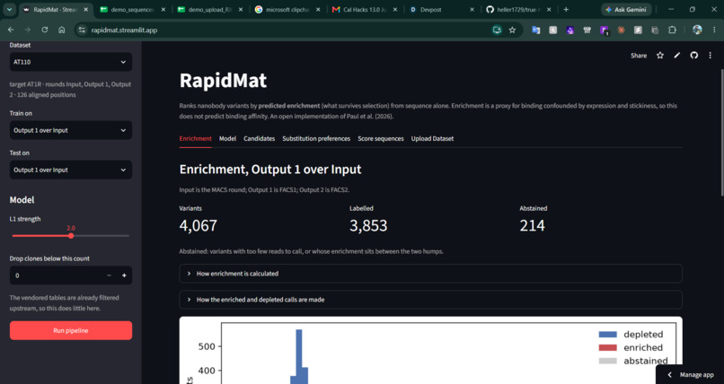Open the Extensions puzzle-piece menu
The width and height of the screenshot is (724, 384).
click(x=672, y=30)
